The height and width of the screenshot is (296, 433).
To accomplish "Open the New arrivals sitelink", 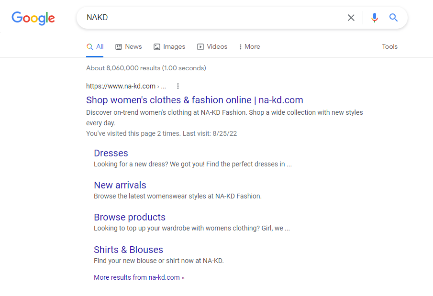I will tap(120, 185).
